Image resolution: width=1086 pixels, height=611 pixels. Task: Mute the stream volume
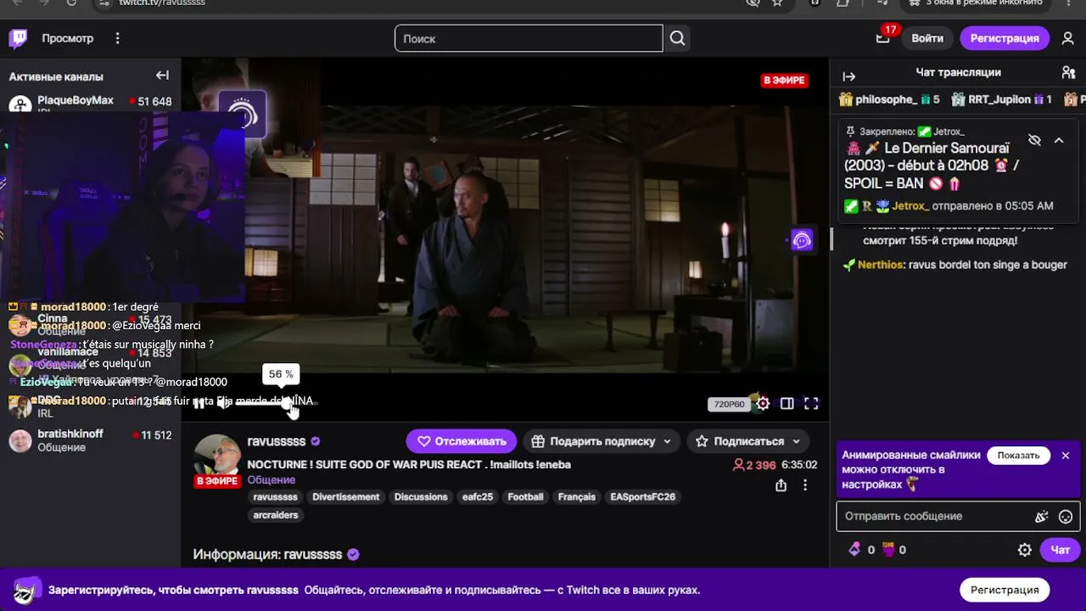click(222, 404)
